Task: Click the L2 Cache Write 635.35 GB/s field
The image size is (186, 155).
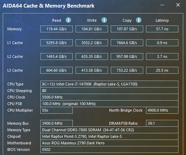Action: coord(92,56)
